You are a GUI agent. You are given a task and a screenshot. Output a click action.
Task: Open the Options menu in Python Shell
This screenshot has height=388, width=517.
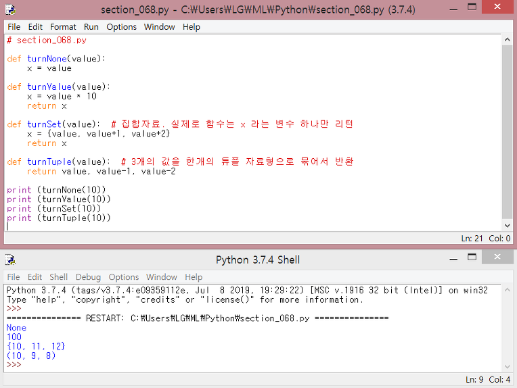click(x=124, y=277)
